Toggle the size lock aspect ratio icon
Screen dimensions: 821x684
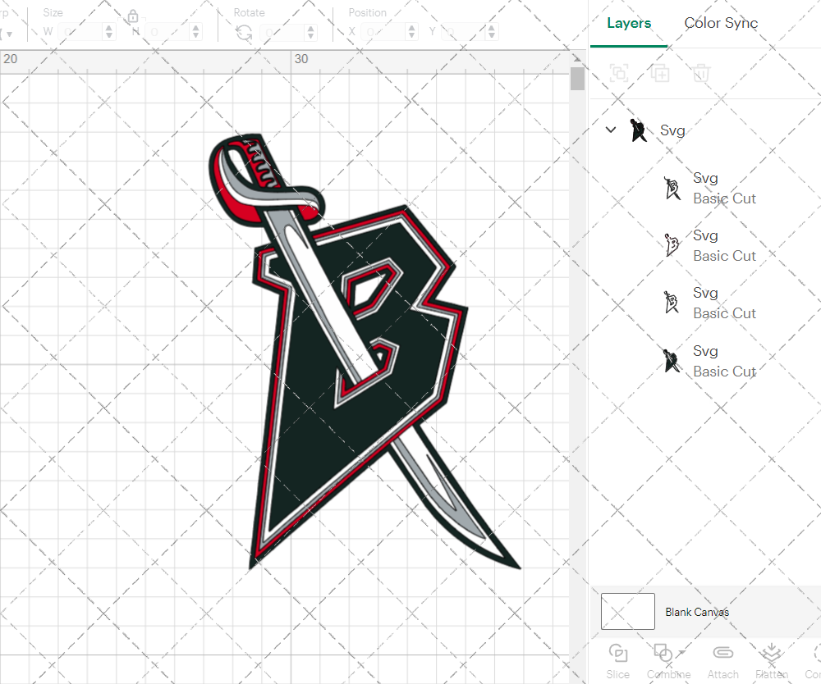pos(133,16)
